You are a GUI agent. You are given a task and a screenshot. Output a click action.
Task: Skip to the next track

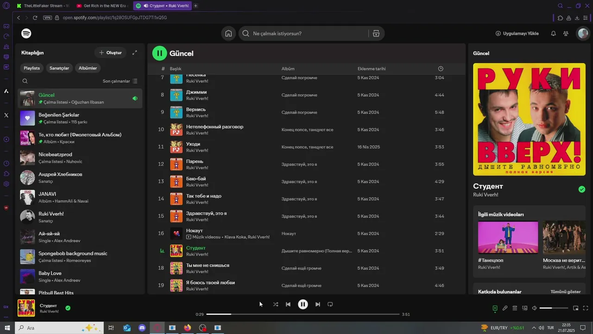(317, 304)
